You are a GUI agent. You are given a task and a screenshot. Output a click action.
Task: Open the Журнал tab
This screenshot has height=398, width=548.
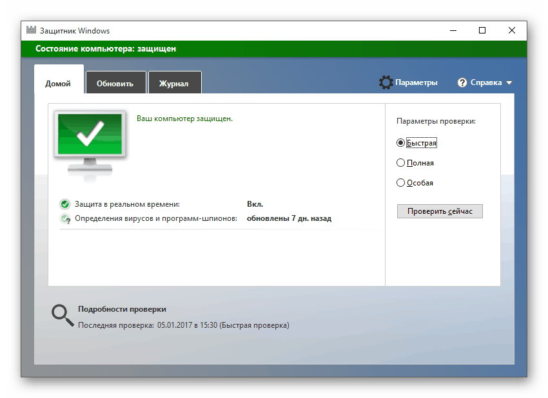pos(175,82)
